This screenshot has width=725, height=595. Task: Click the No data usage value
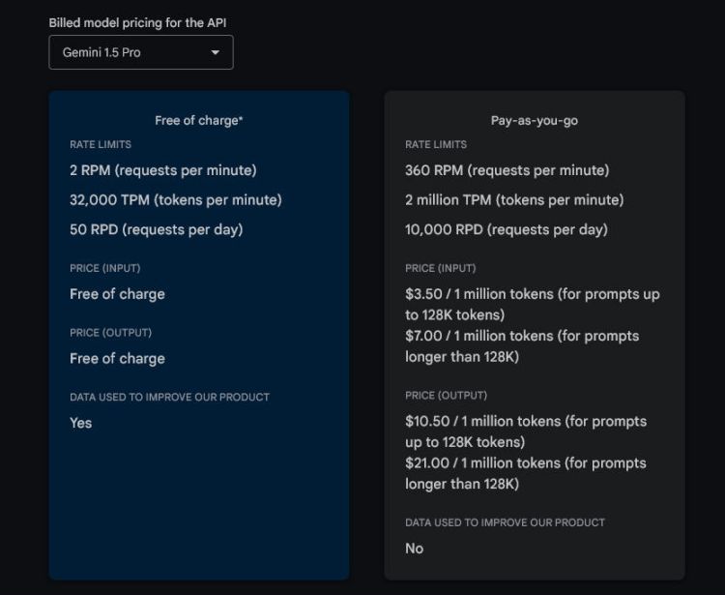coord(415,549)
